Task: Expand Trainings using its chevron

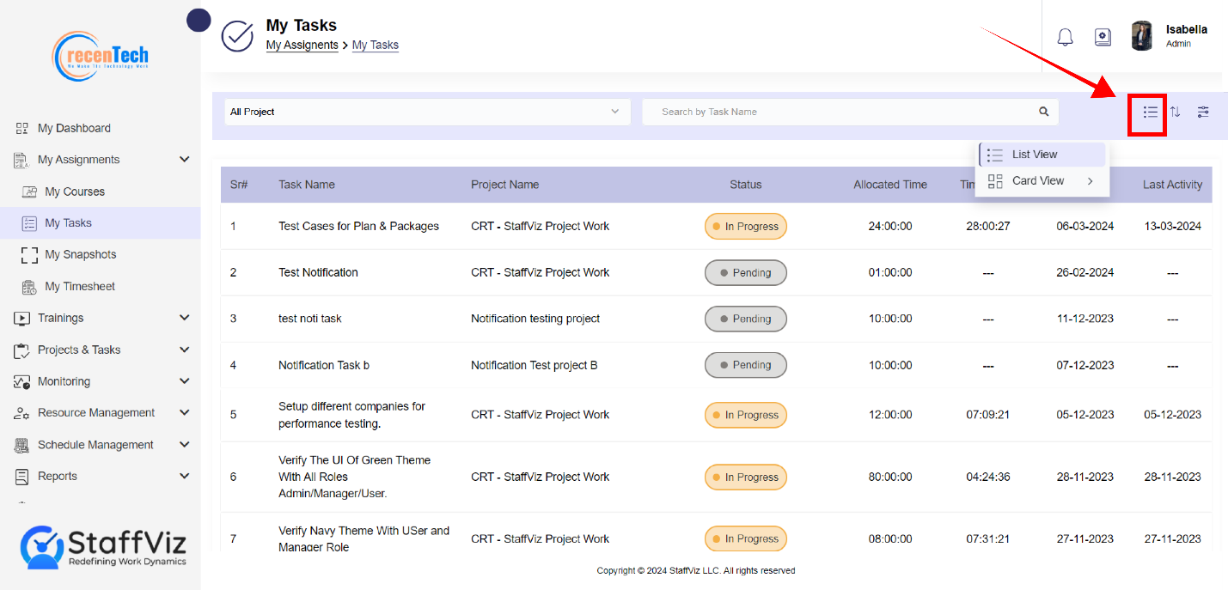Action: pyautogui.click(x=184, y=318)
